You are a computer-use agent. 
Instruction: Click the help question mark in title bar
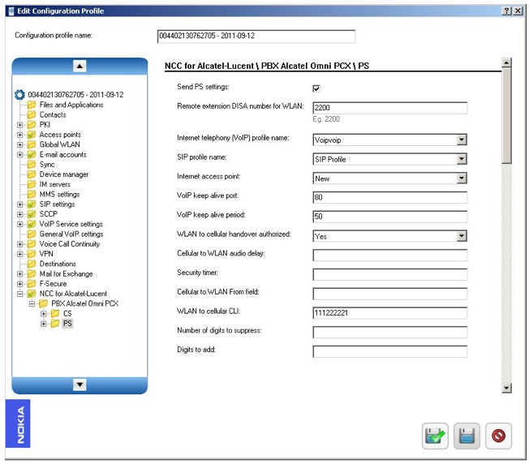click(x=506, y=11)
